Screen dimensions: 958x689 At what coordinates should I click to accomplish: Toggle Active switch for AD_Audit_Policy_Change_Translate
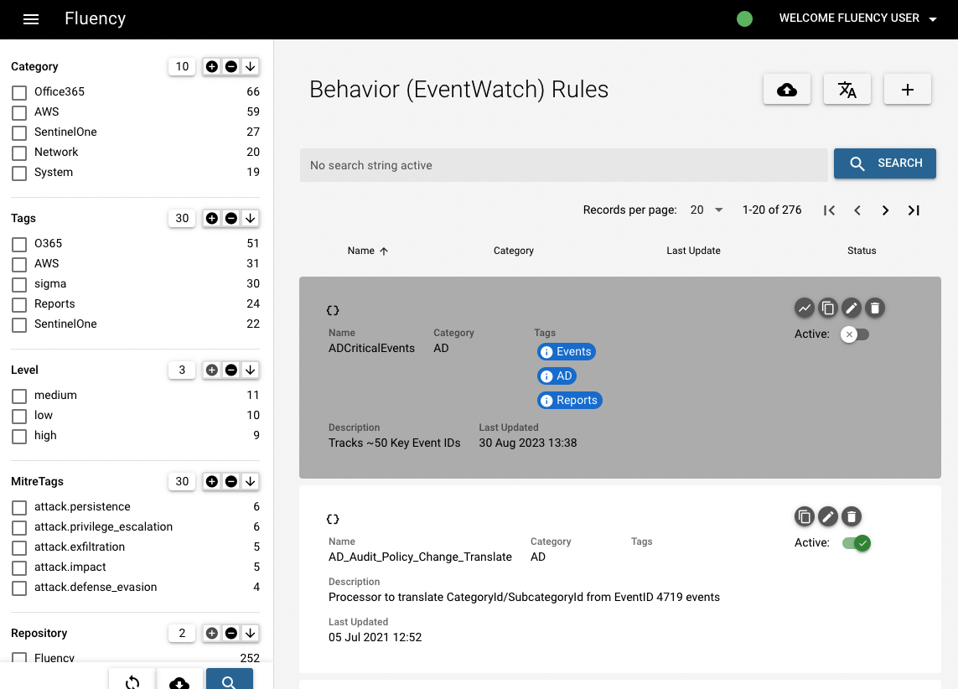click(x=856, y=543)
